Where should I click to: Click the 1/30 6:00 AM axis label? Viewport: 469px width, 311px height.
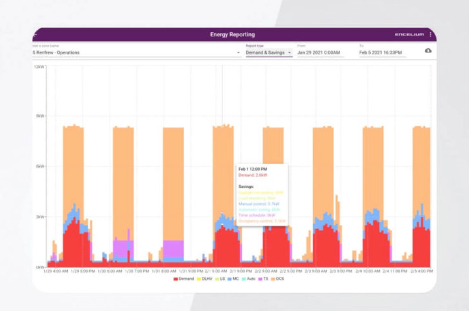click(110, 271)
